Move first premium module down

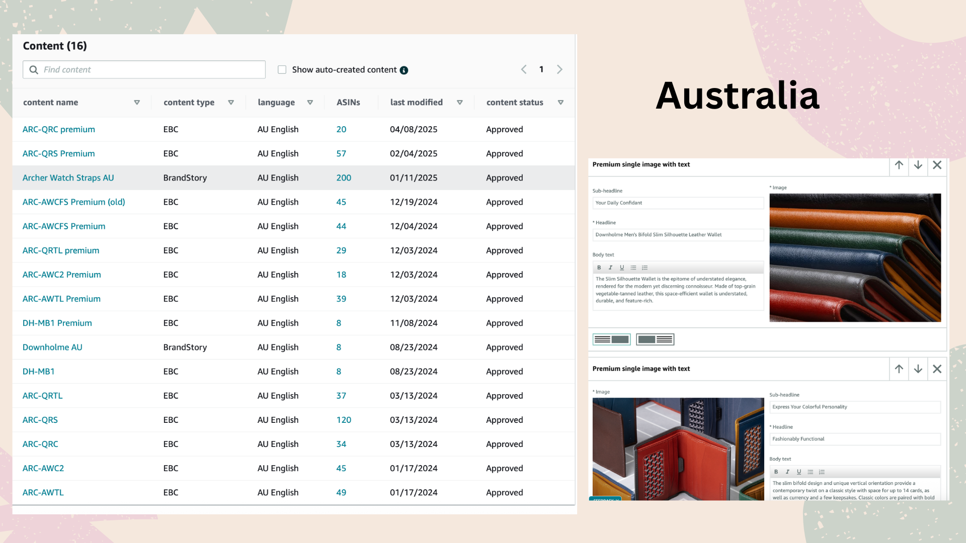click(918, 165)
